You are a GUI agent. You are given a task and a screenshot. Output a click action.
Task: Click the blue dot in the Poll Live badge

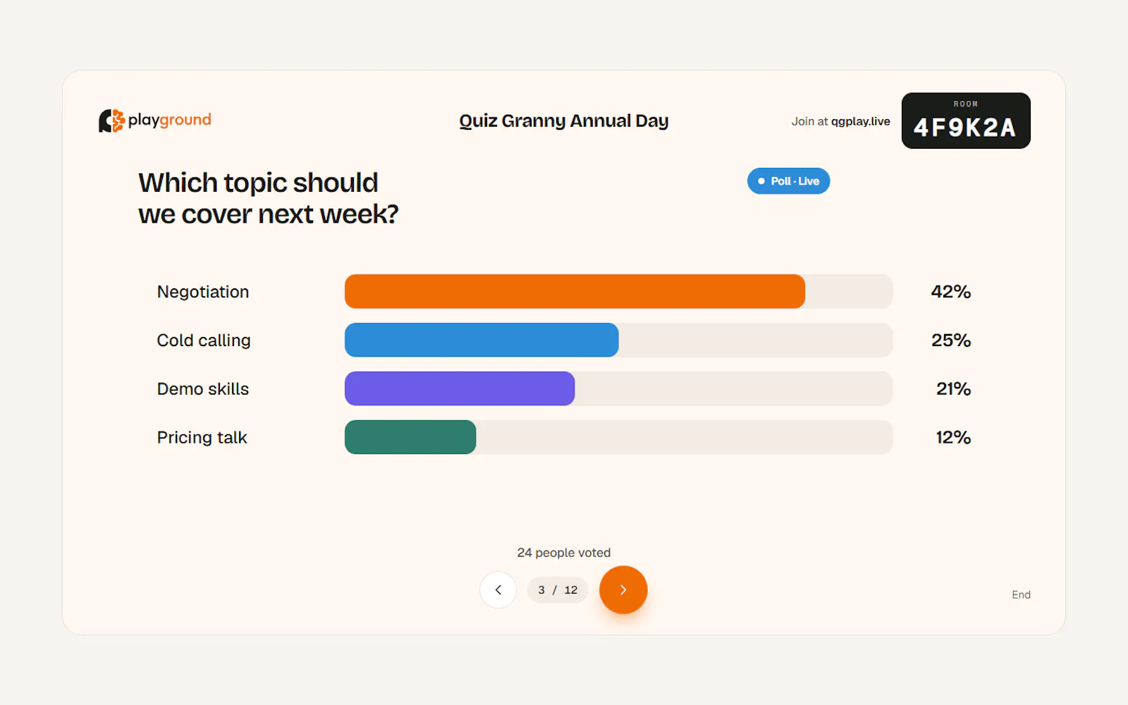point(761,181)
